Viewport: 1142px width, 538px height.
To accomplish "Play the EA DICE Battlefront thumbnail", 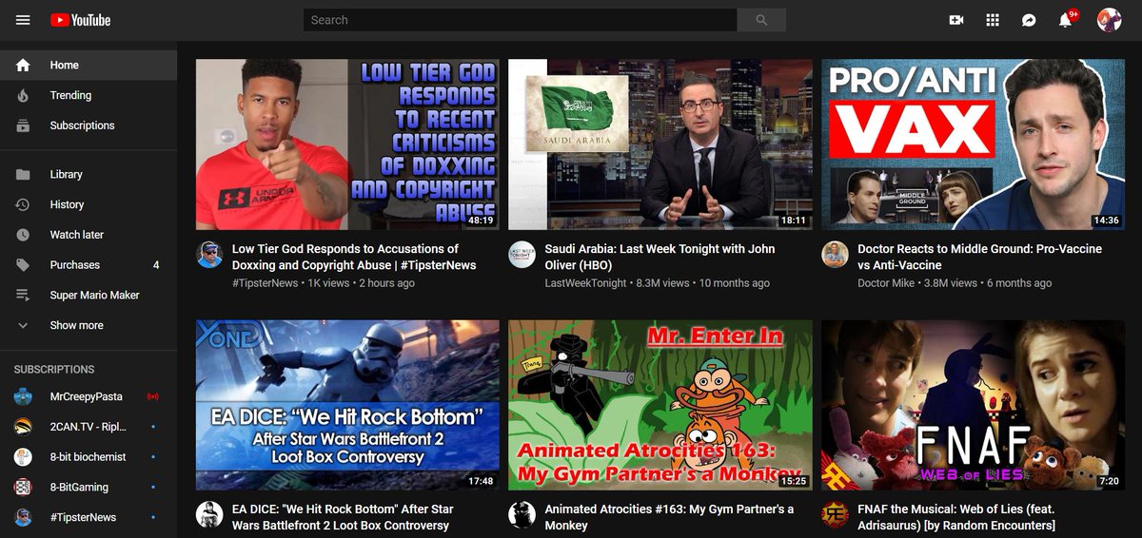I will [x=347, y=405].
